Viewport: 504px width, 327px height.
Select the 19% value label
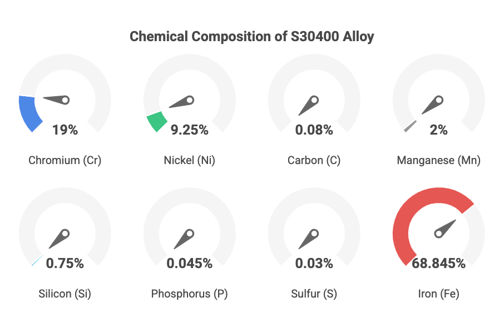(x=65, y=130)
